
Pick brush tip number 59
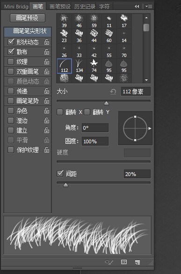(x=94, y=21)
